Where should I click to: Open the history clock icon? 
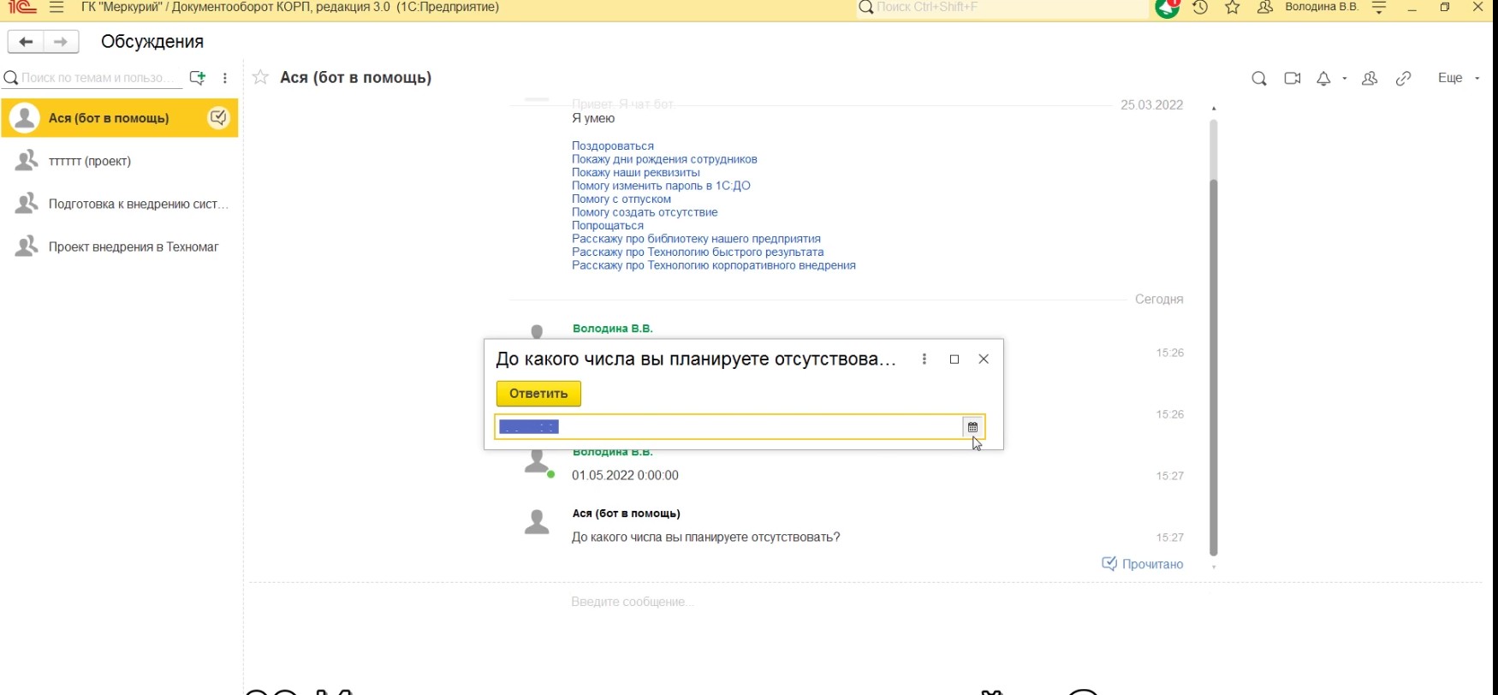pyautogui.click(x=1200, y=8)
